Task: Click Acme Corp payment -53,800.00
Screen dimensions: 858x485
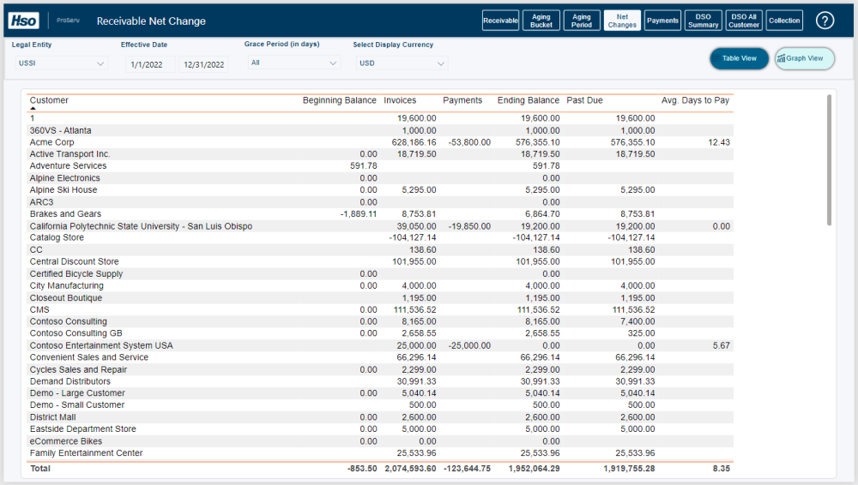Action: tap(469, 142)
